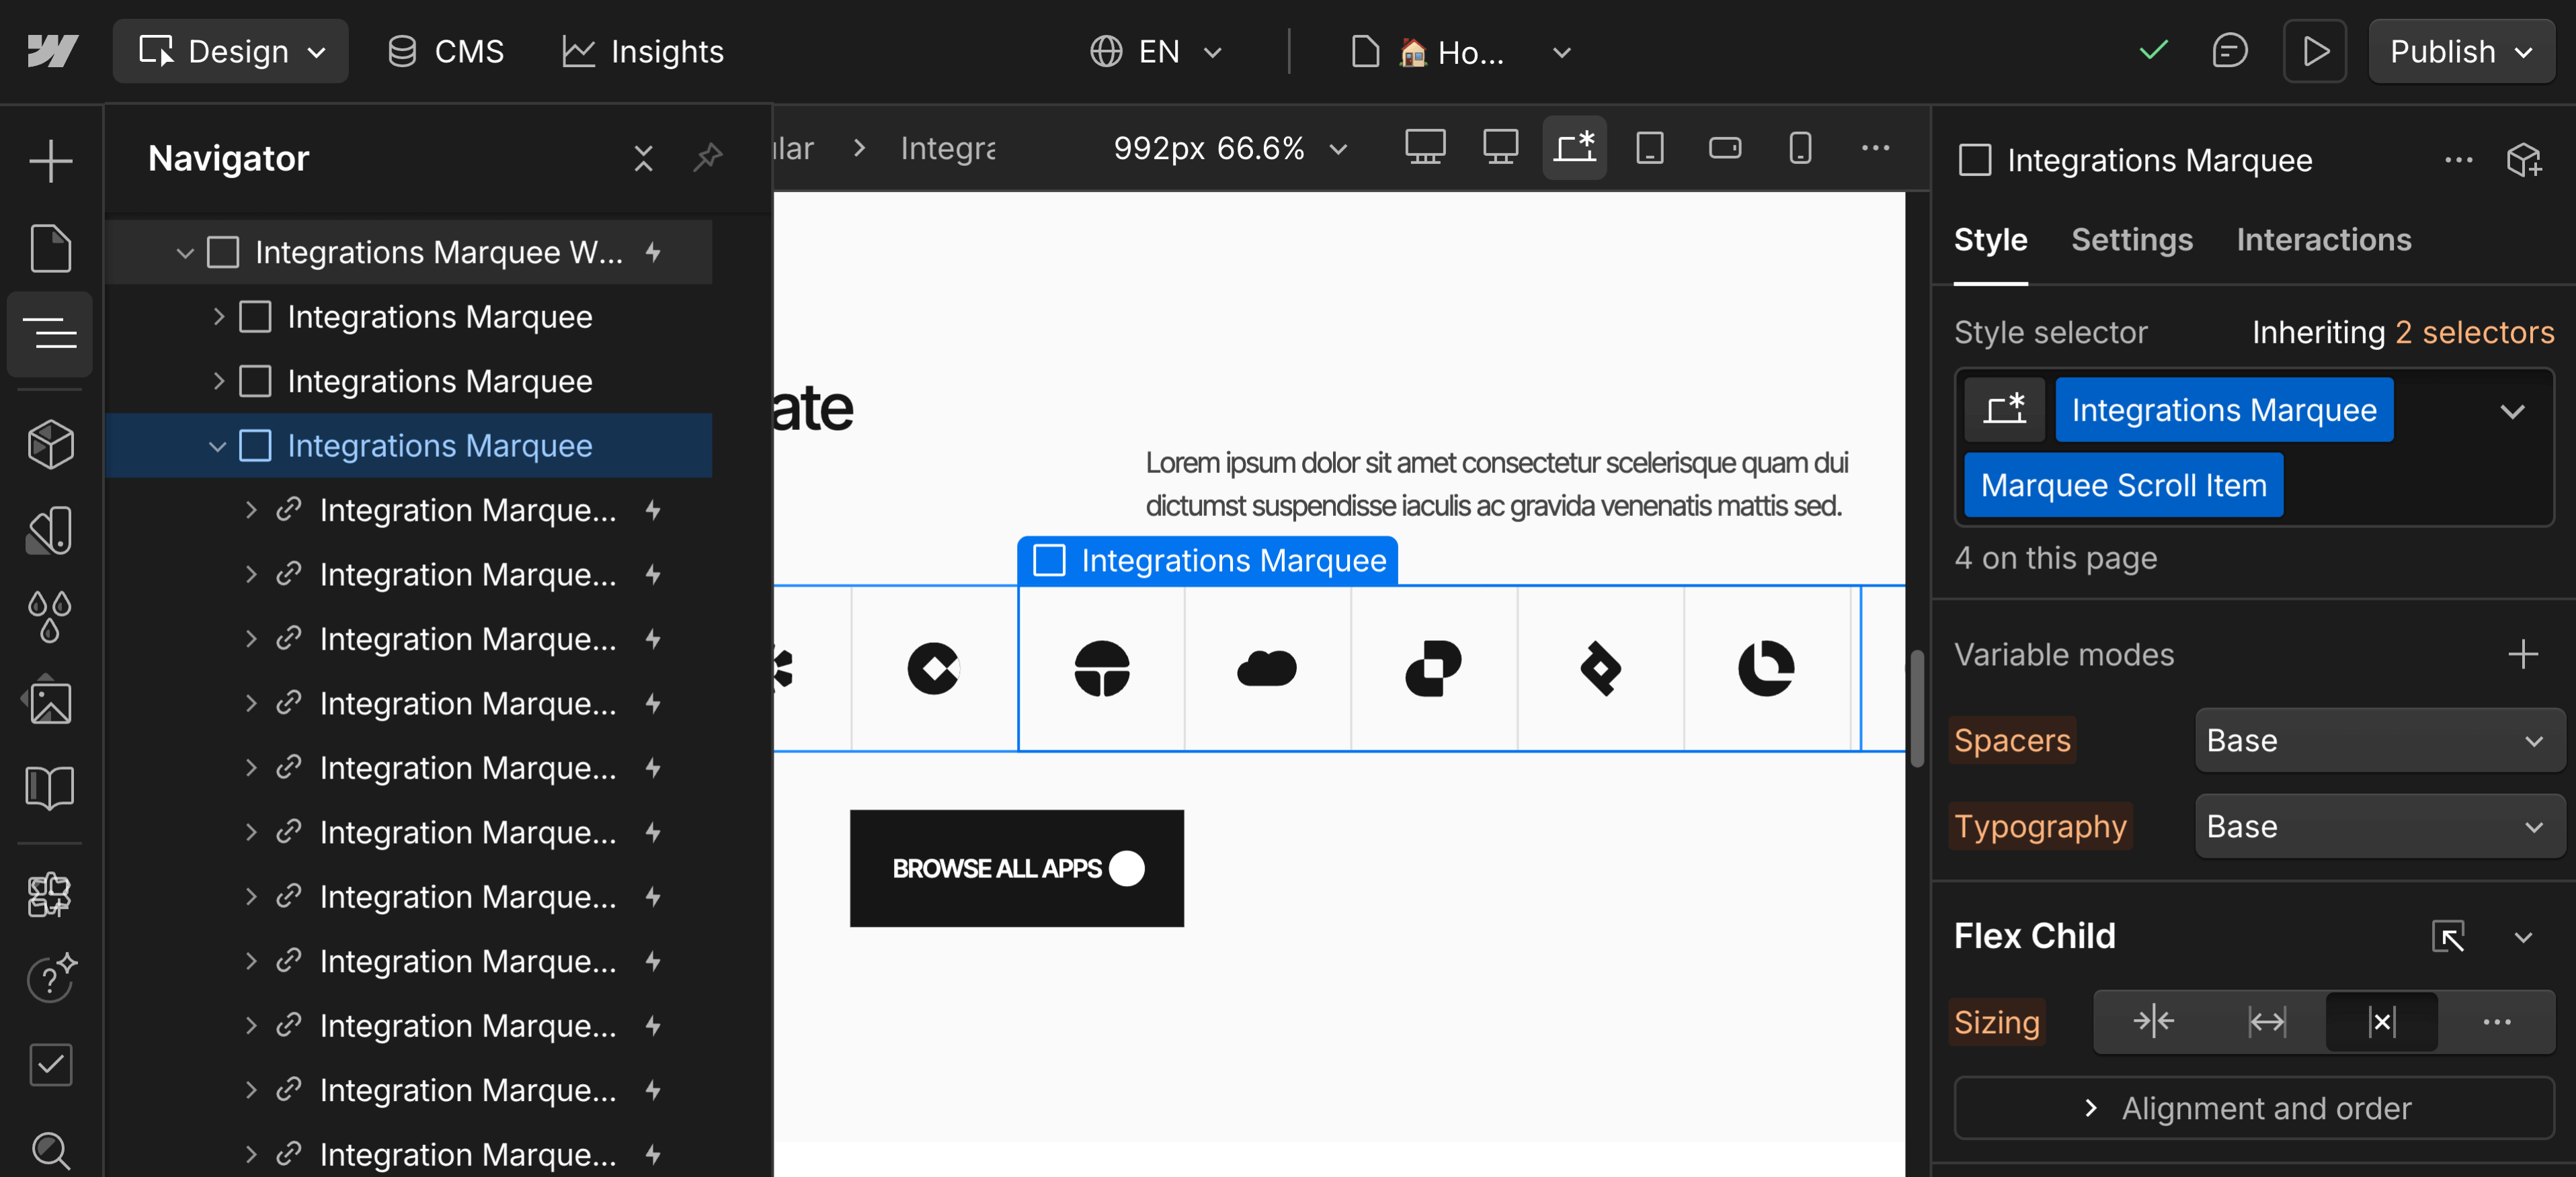The height and width of the screenshot is (1177, 2576).
Task: Toggle the checkbox in the Integrations Marquee canvas label
Action: click(x=1049, y=562)
